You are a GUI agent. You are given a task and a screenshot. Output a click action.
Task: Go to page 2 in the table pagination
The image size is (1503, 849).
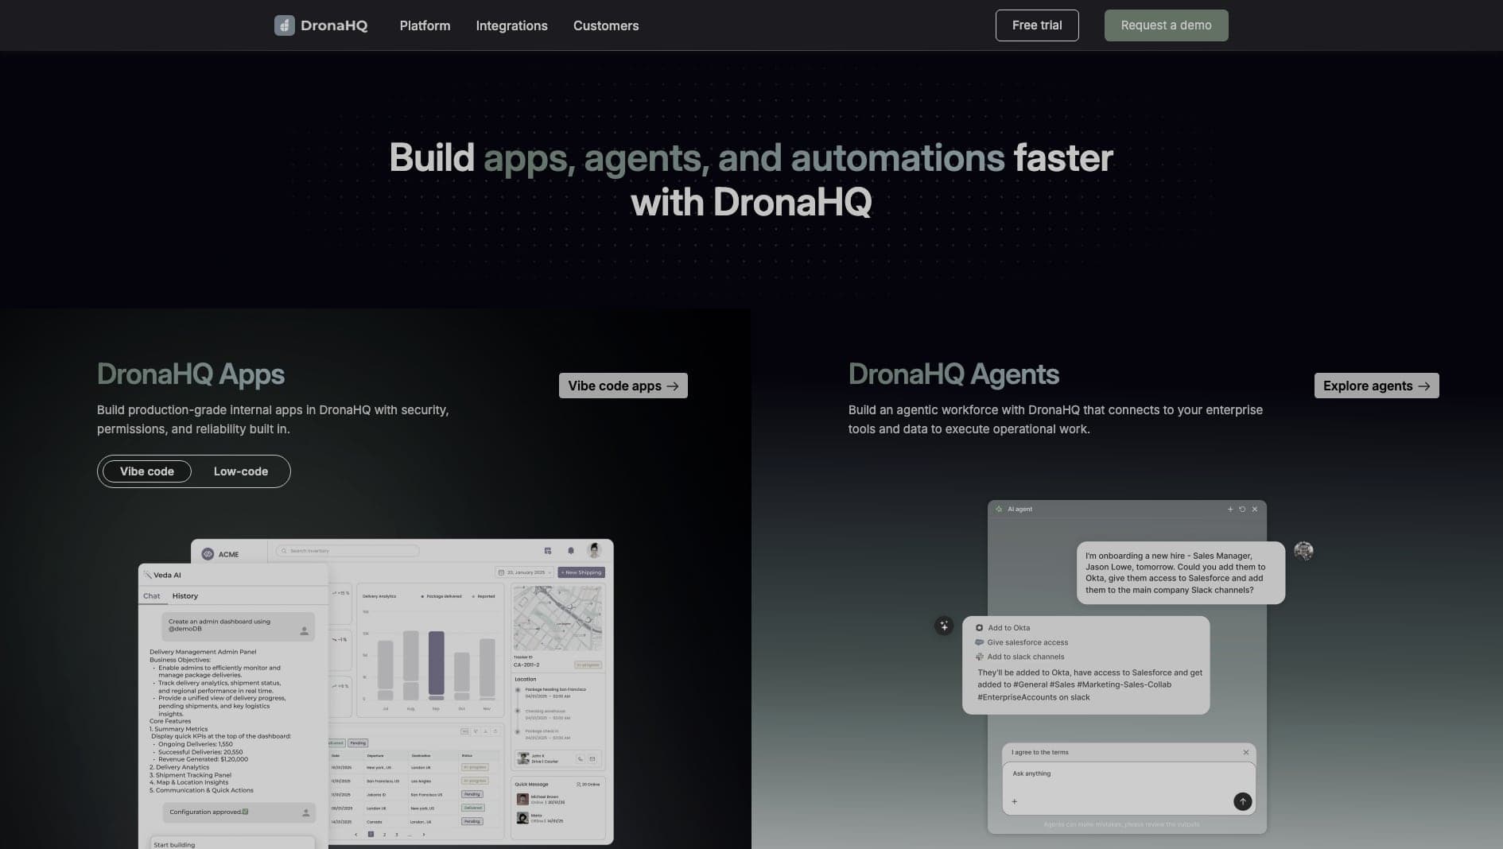pyautogui.click(x=384, y=835)
